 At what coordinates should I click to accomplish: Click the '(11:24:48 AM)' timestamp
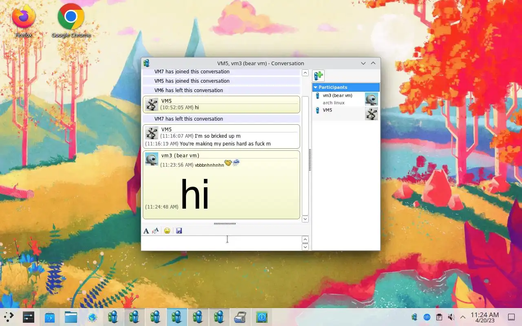pyautogui.click(x=161, y=207)
